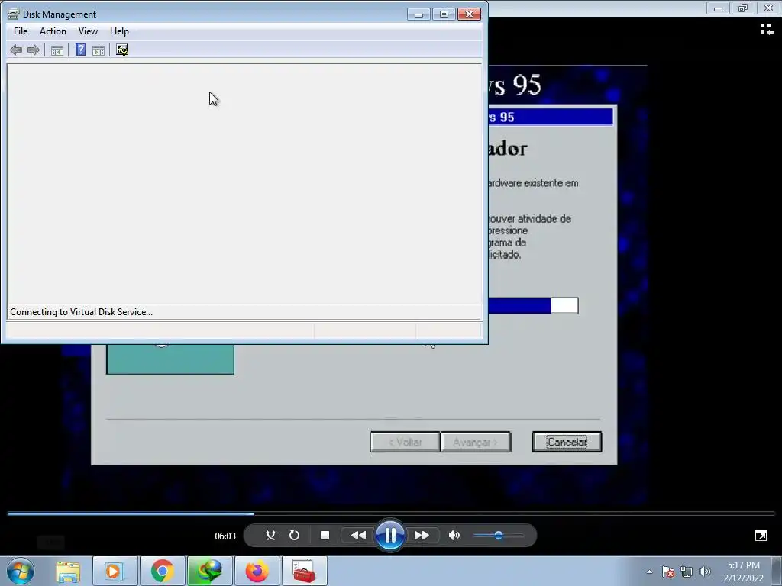Open Firefox from the taskbar

(x=257, y=571)
